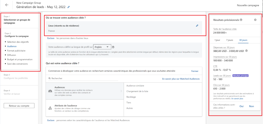Click the Retour au compte button
Image resolution: width=263 pixels, height=124 pixels.
(x=19, y=106)
